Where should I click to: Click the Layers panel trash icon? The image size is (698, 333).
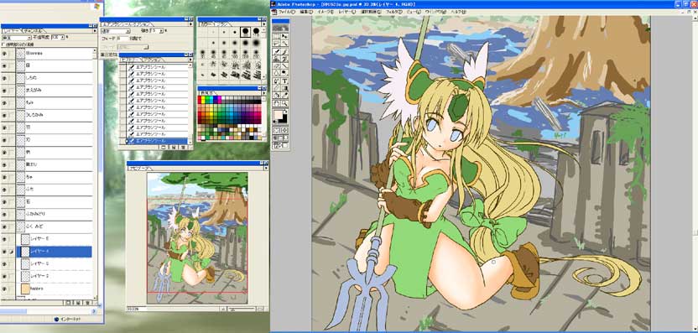point(89,302)
